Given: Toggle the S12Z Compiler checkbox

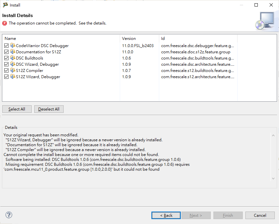Looking at the screenshot, I should click(7, 70).
